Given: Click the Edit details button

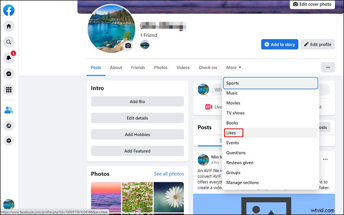Looking at the screenshot, I should [x=138, y=118].
